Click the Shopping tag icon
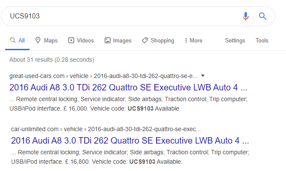 [145, 40]
